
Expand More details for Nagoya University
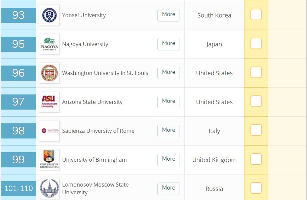168,44
